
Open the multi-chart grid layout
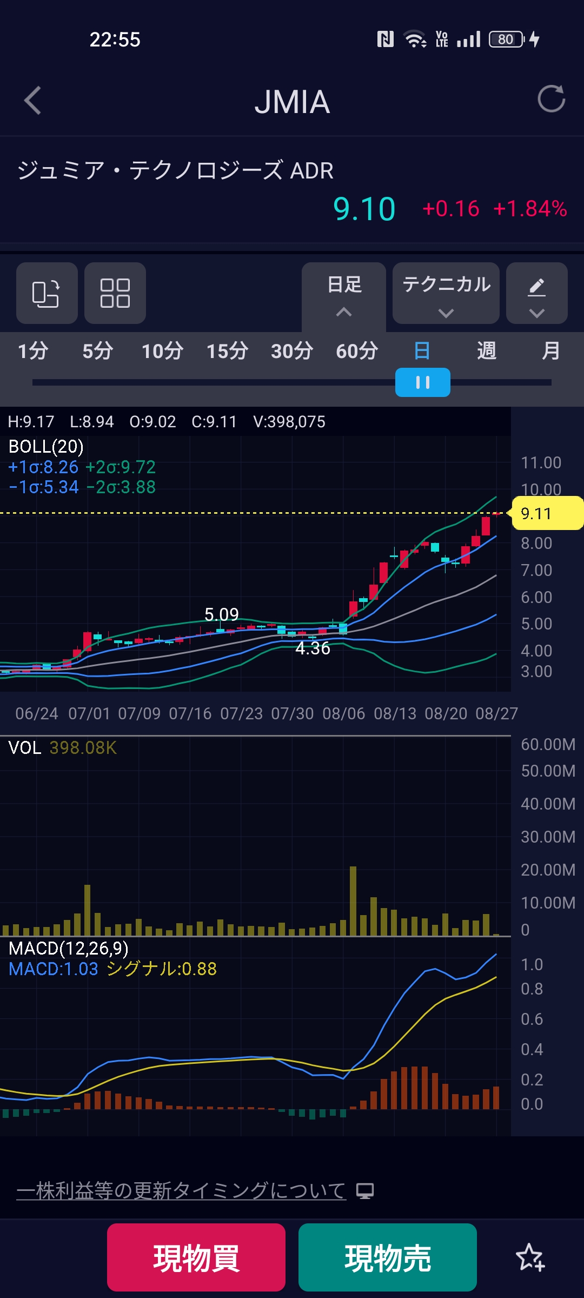coord(115,293)
